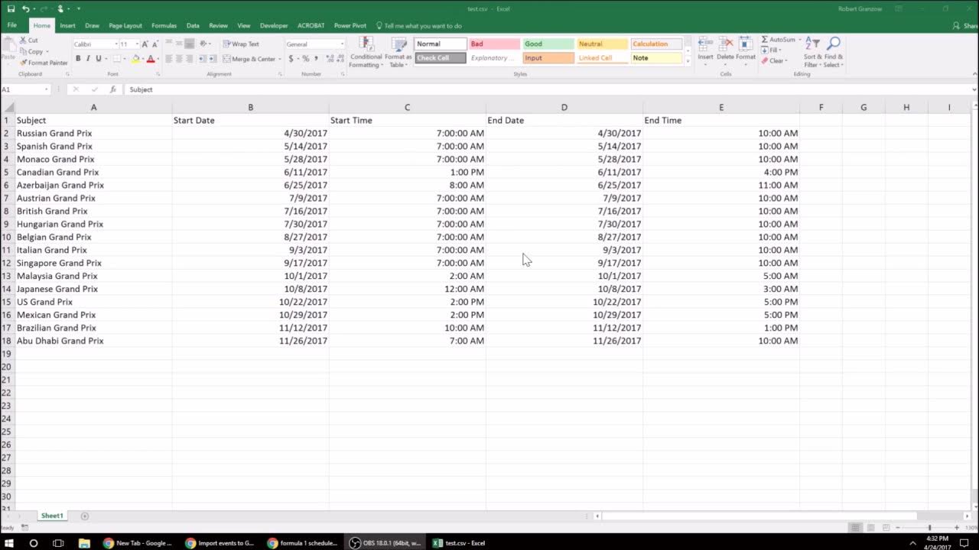979x550 pixels.
Task: Toggle Italic formatting
Action: click(88, 59)
